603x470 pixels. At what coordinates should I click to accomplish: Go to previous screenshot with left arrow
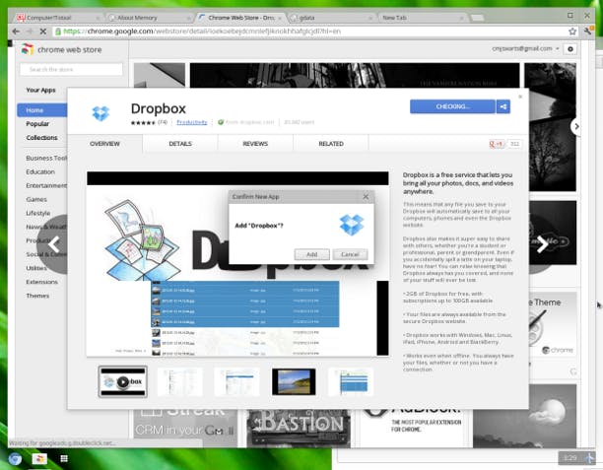point(54,244)
